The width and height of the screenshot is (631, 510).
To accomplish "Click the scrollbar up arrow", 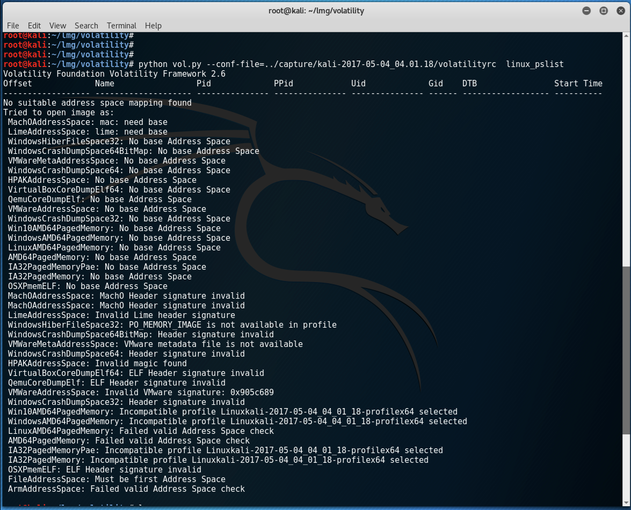I will coord(626,36).
